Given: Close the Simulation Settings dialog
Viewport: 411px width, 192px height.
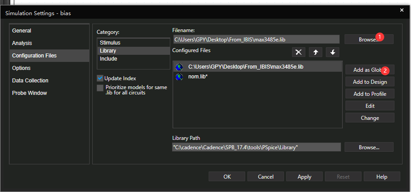Looking at the screenshot, I should click(x=401, y=10).
